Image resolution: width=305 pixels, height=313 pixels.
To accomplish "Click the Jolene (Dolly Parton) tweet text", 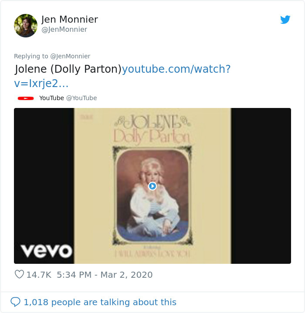I will [68, 69].
